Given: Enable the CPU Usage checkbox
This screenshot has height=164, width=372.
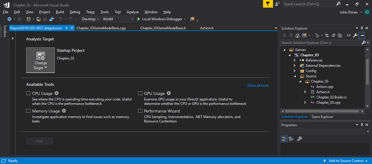Looking at the screenshot, I should coord(28,93).
